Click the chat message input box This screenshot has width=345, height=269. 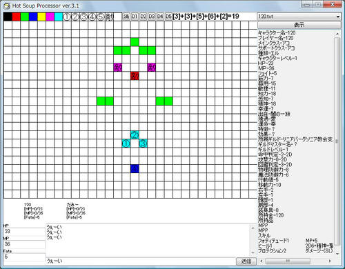tap(141, 261)
